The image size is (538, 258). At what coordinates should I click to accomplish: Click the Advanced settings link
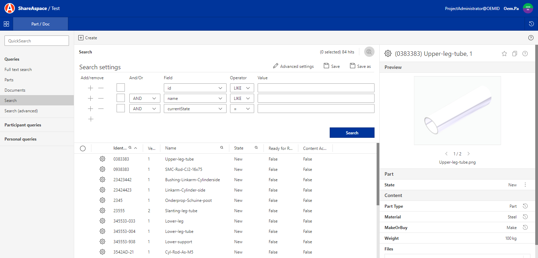pyautogui.click(x=293, y=66)
